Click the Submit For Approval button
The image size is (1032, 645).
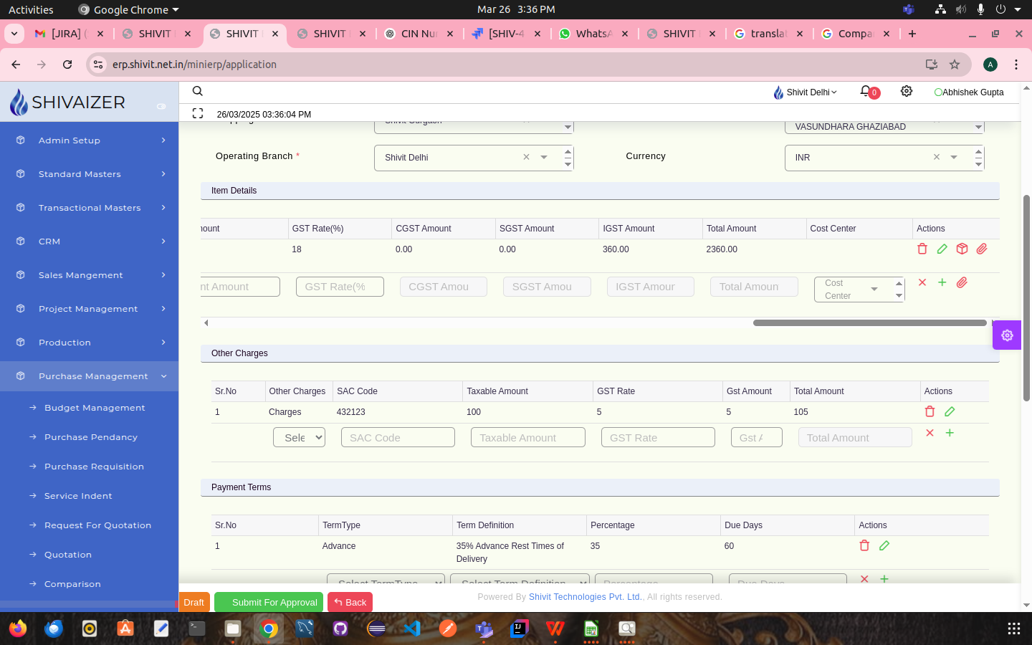point(269,602)
